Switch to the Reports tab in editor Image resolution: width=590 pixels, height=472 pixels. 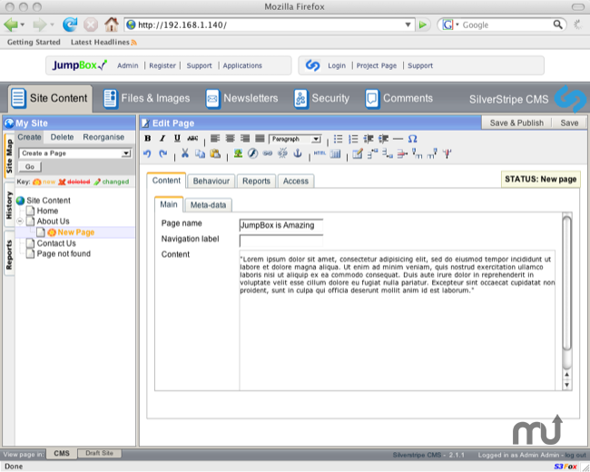[256, 181]
